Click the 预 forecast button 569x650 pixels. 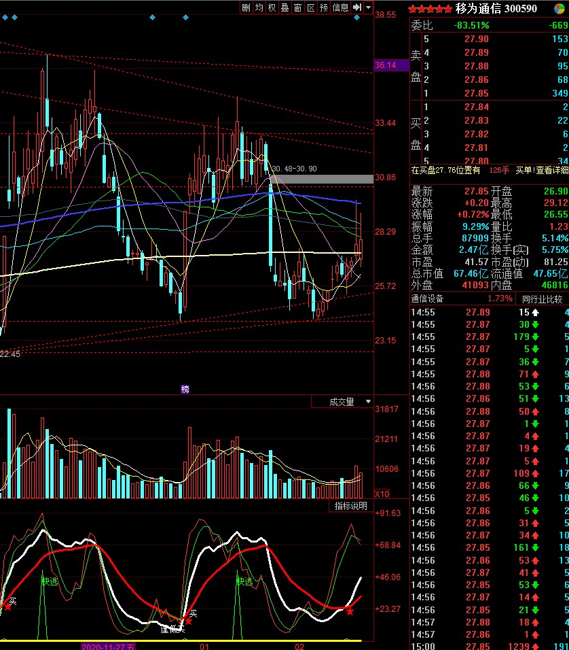click(324, 7)
